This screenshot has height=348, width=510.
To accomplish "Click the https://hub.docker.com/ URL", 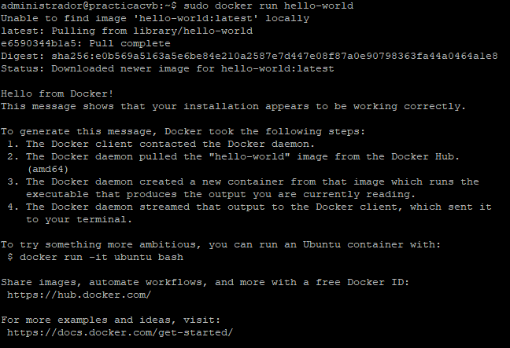I will click(79, 295).
